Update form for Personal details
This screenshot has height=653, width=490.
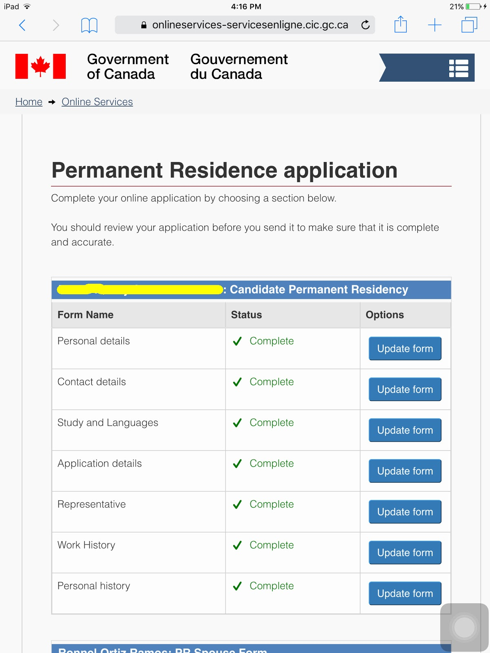click(405, 349)
